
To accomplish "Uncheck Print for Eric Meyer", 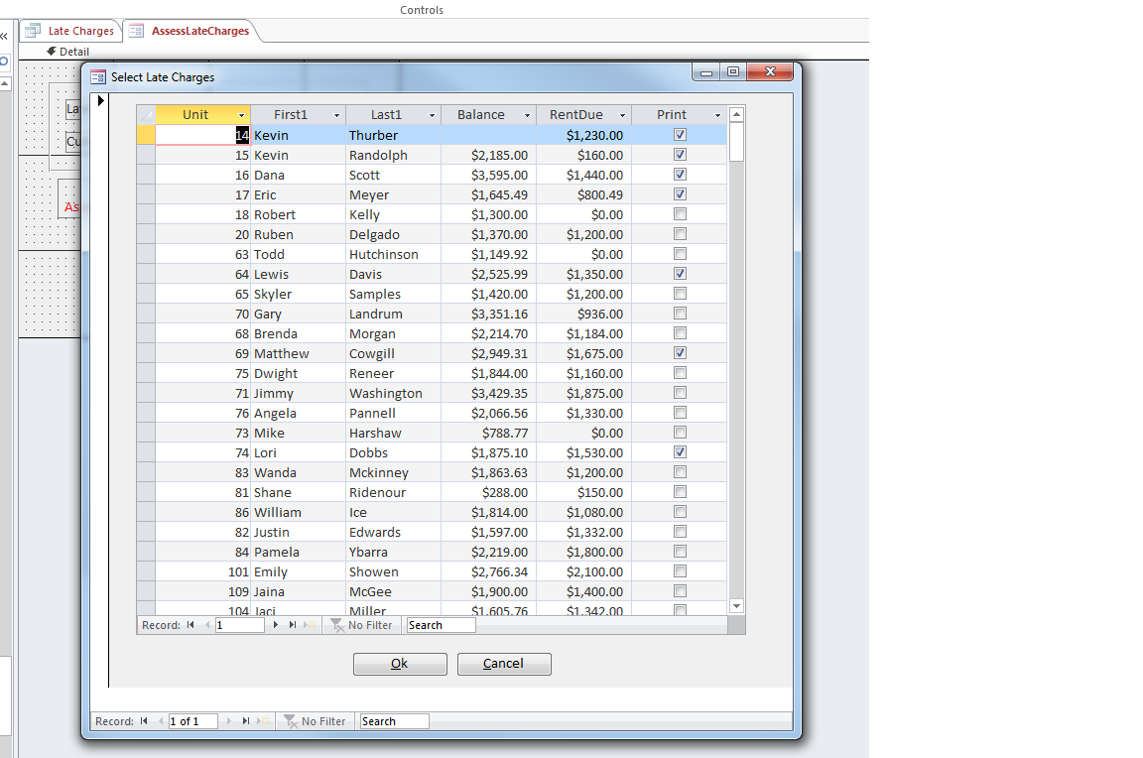I will coord(680,193).
